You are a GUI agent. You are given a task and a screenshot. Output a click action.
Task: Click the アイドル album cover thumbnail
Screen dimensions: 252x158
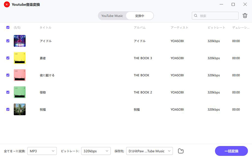[20, 41]
